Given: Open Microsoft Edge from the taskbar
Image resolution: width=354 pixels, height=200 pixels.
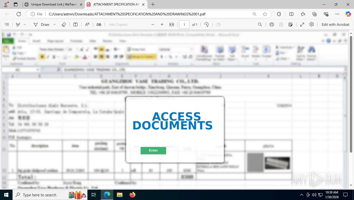Looking at the screenshot, I should 107,195.
